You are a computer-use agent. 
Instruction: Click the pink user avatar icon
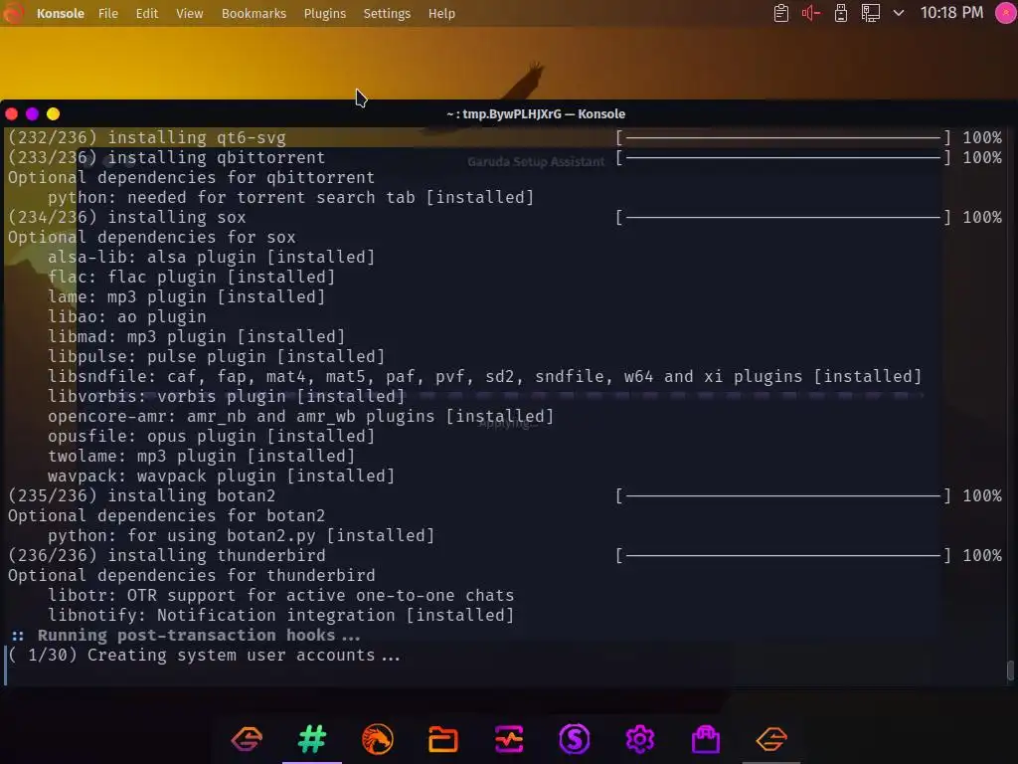coord(1006,13)
